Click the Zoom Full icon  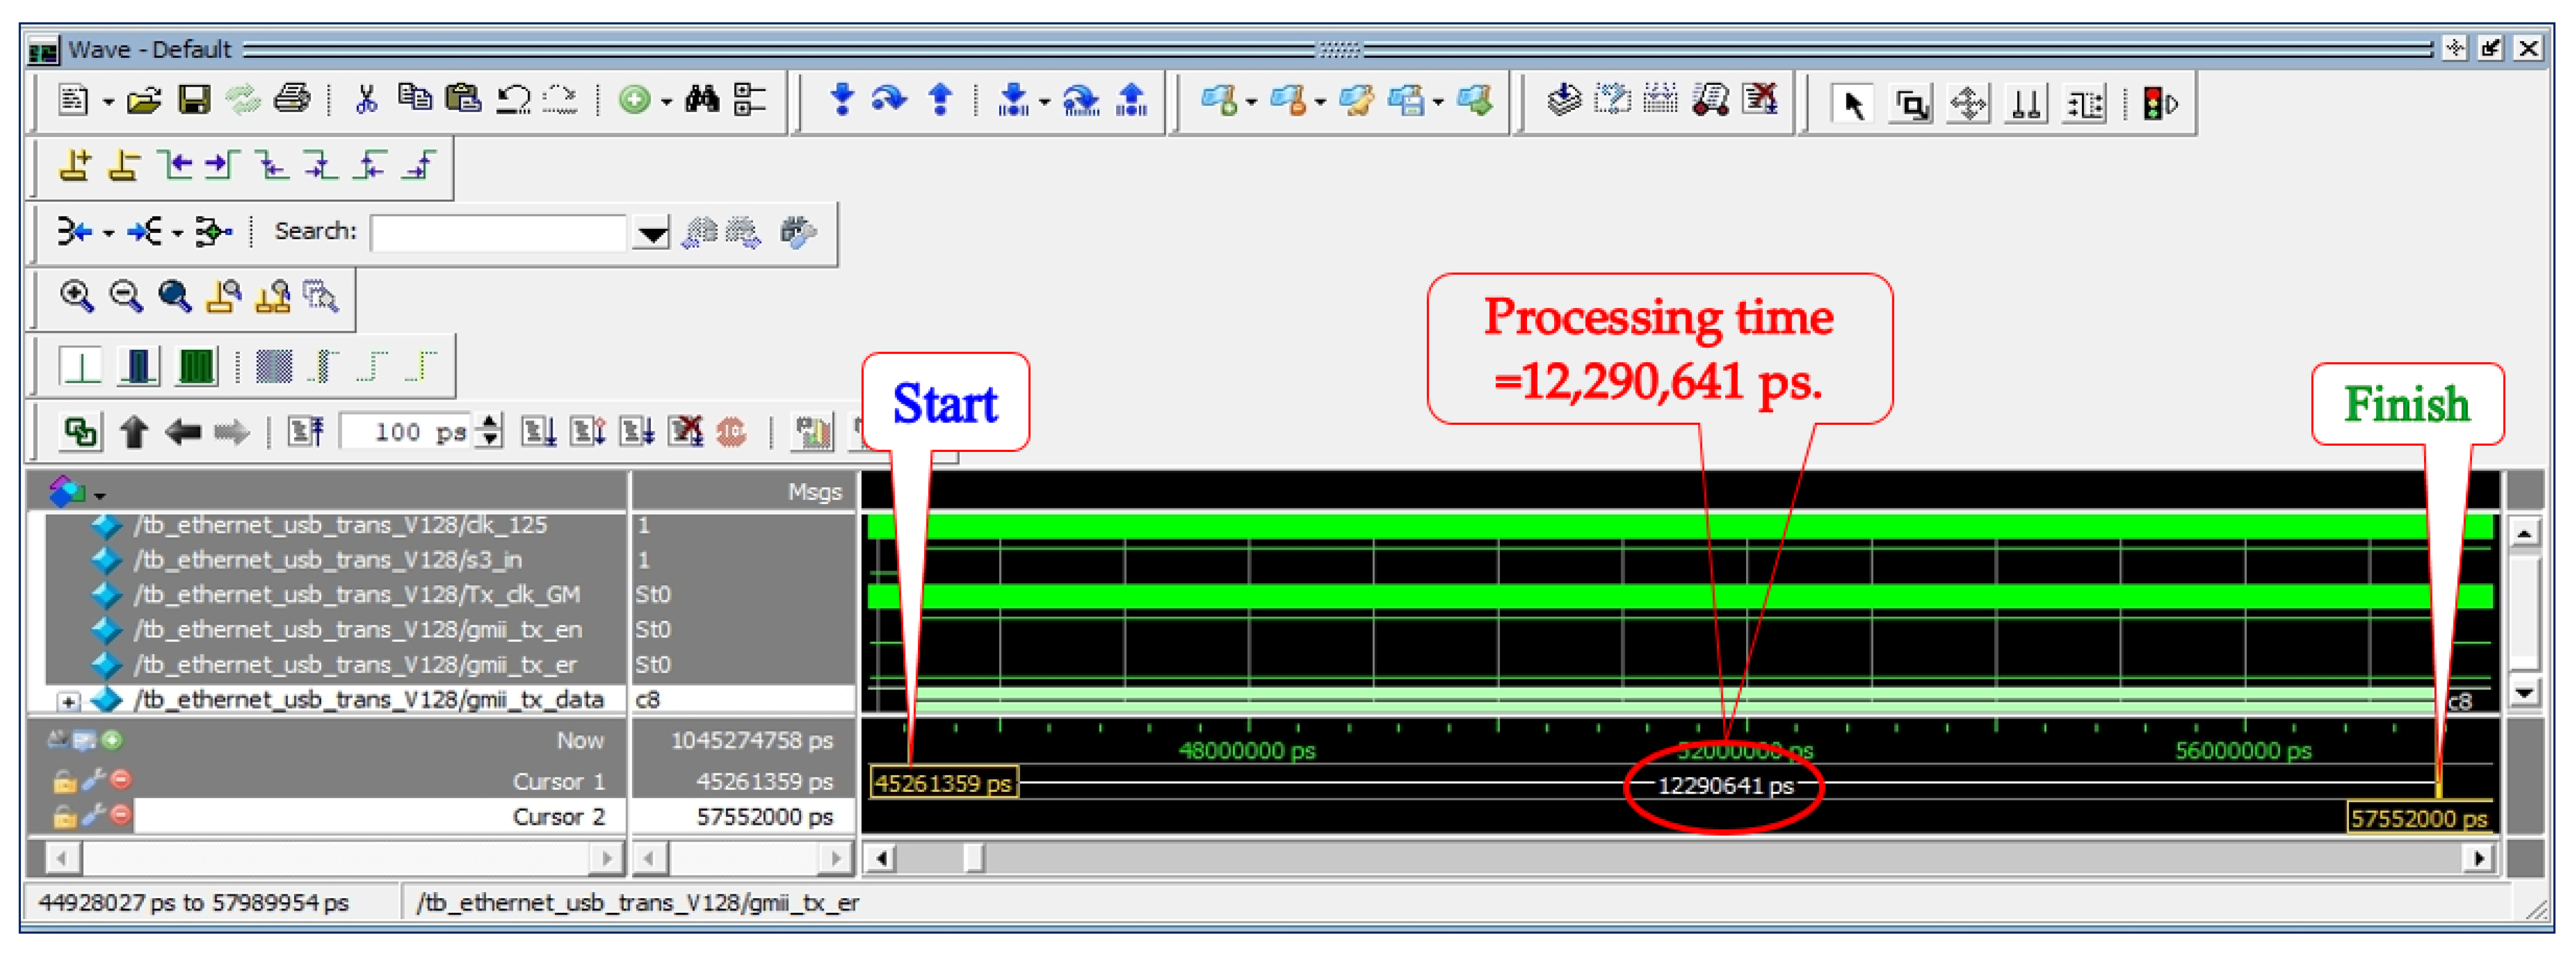(175, 297)
